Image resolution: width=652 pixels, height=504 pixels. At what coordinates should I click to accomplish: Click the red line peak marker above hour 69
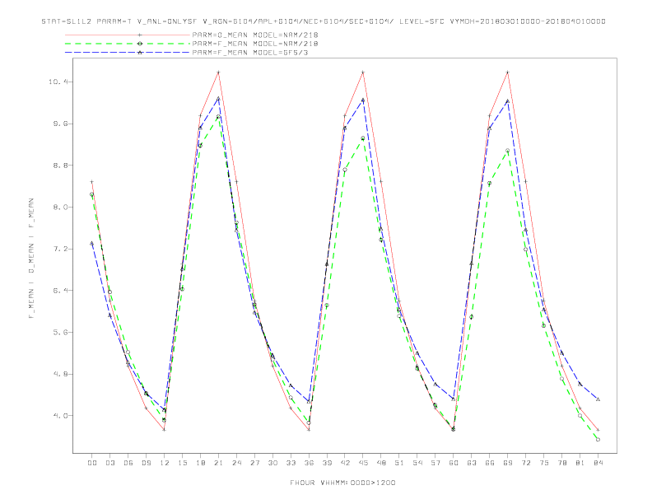coord(508,72)
